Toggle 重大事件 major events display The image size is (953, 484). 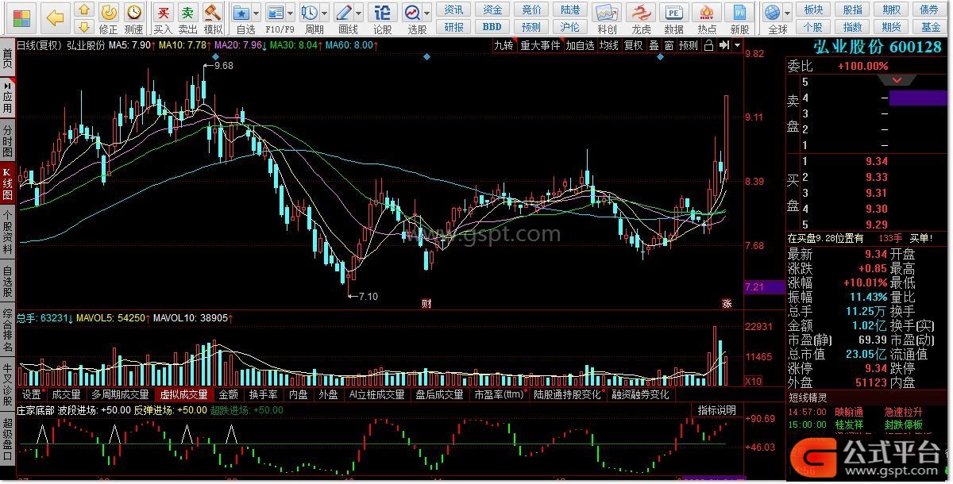[540, 45]
